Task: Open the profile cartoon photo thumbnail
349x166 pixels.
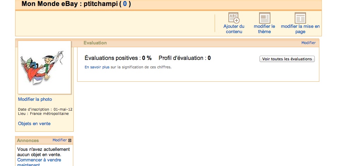Action: pyautogui.click(x=44, y=67)
